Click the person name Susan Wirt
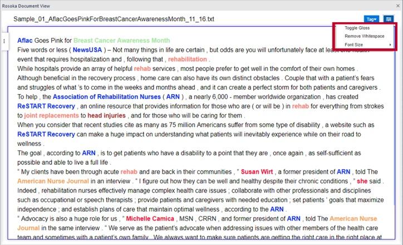The width and height of the screenshot is (403, 245). tap(257, 172)
